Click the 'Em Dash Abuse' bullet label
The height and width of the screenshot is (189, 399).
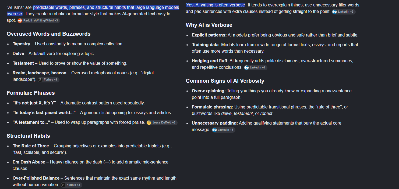click(x=29, y=162)
